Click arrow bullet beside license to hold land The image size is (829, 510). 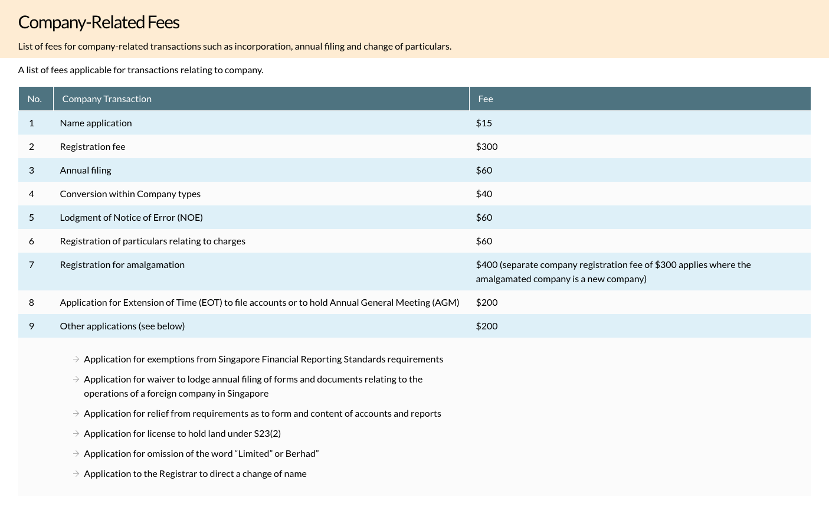pos(76,434)
